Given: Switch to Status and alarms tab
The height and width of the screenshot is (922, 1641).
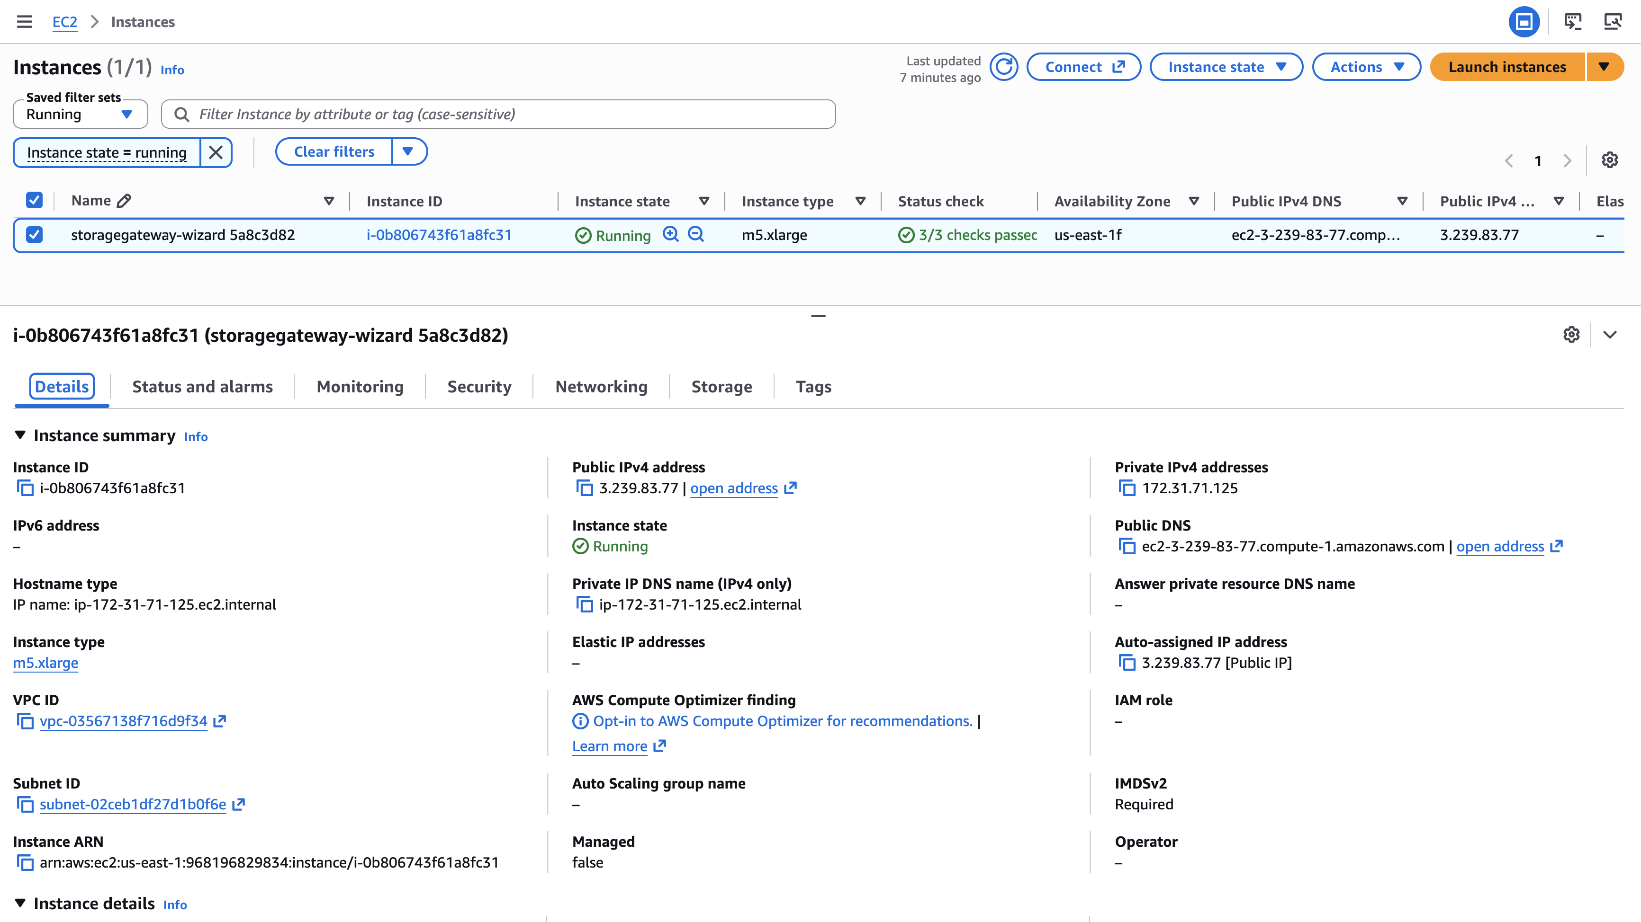Looking at the screenshot, I should coord(203,387).
